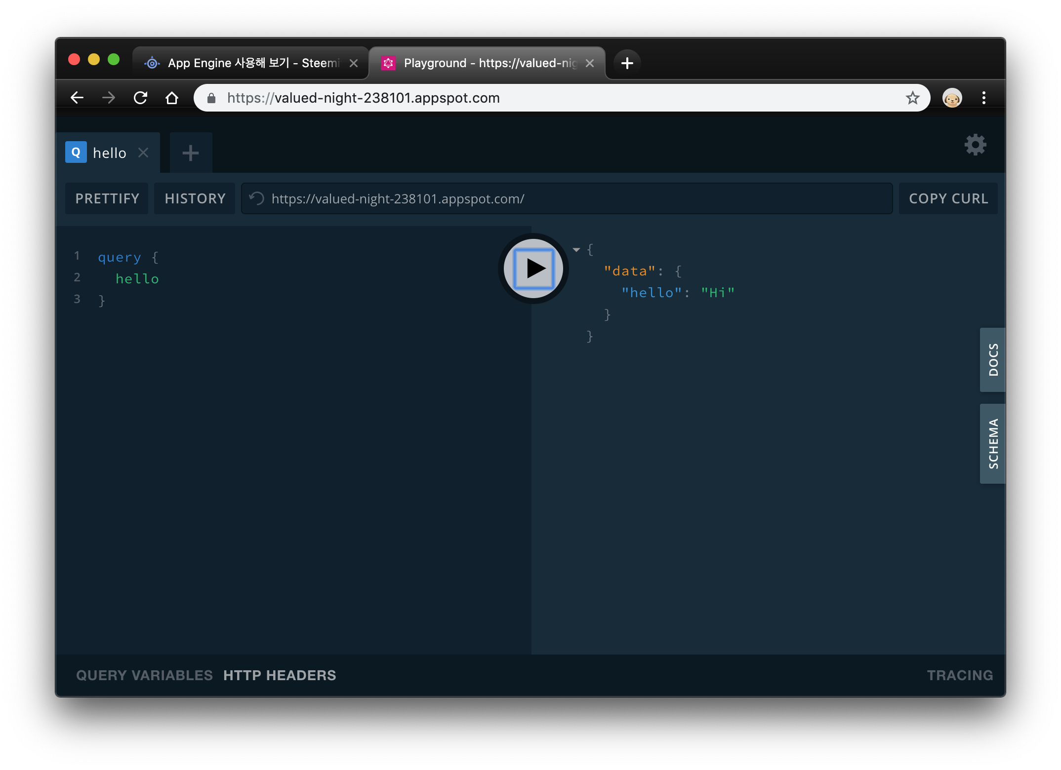Select the hello query tab
Viewport: 1061px width, 770px height.
click(x=109, y=153)
